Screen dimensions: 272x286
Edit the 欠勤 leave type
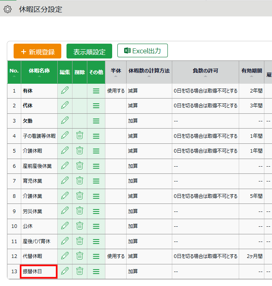65,121
